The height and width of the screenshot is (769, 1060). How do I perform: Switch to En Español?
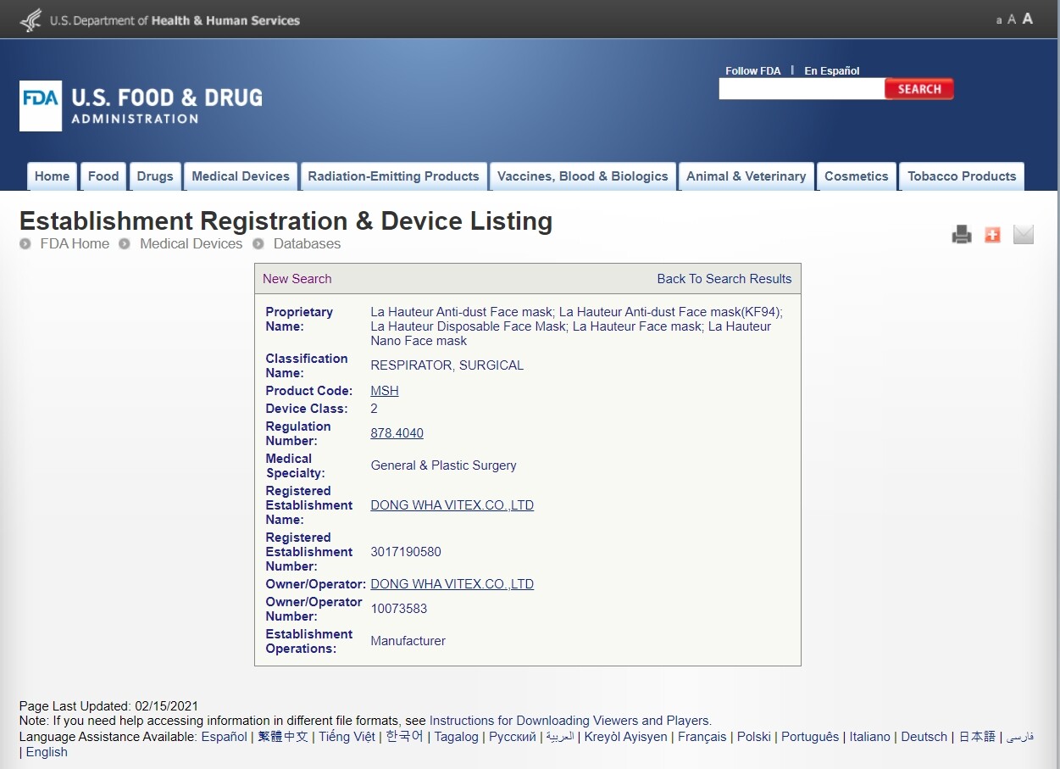click(x=832, y=71)
